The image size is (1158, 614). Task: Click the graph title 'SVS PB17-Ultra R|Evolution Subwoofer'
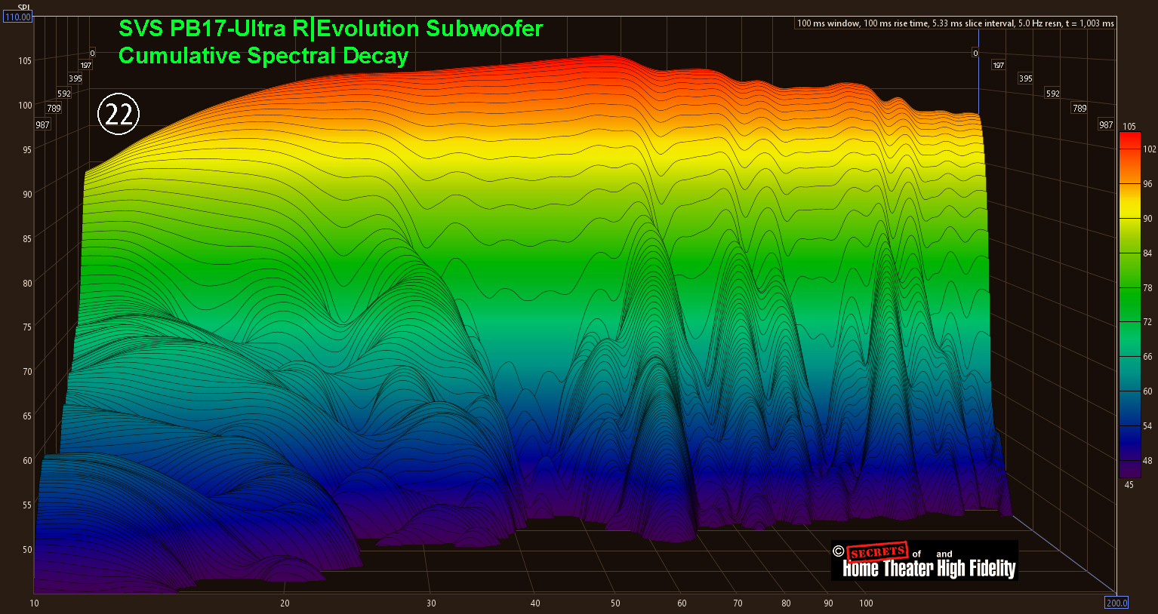(331, 29)
